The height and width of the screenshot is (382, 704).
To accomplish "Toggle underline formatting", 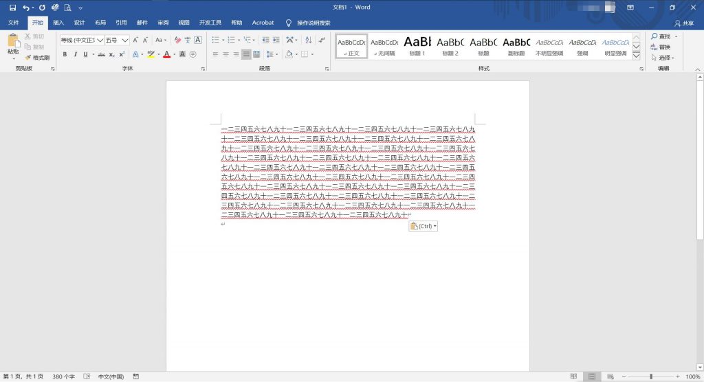I will tap(85, 54).
